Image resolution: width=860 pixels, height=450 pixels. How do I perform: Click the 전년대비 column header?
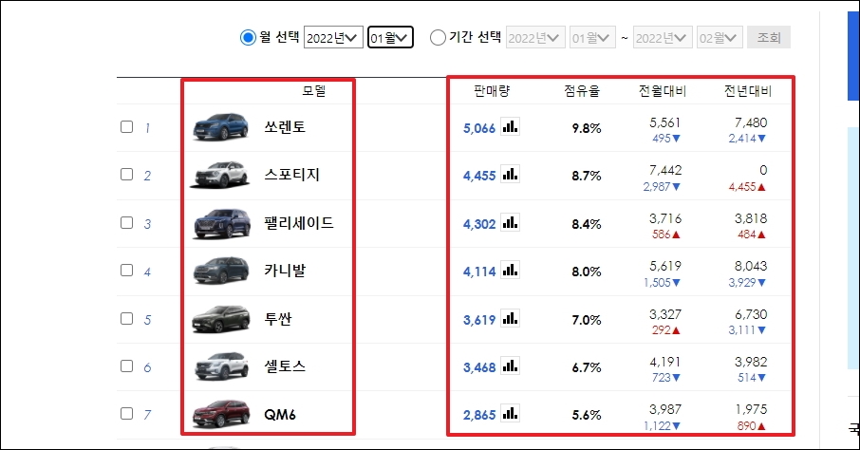(x=748, y=90)
